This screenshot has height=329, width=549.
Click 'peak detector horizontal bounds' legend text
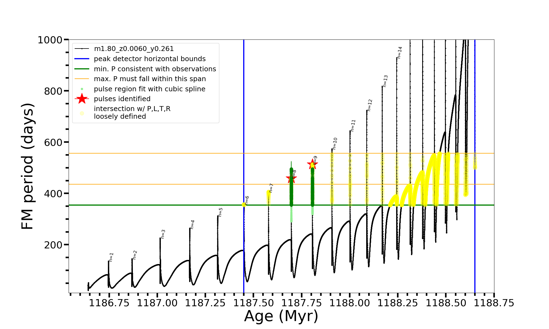coord(150,59)
